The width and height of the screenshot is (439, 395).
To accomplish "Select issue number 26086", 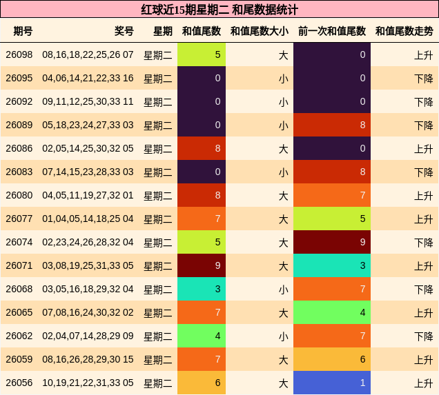I will coord(19,148).
